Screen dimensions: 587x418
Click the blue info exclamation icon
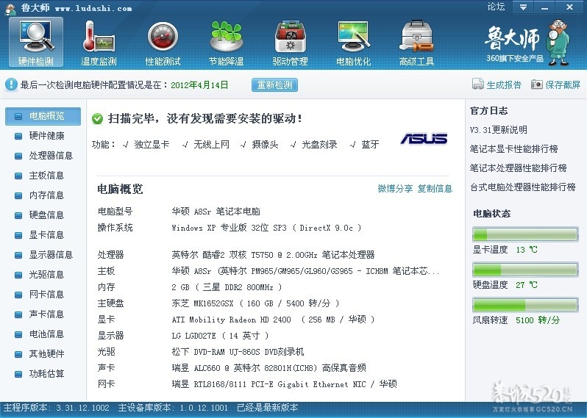11,84
